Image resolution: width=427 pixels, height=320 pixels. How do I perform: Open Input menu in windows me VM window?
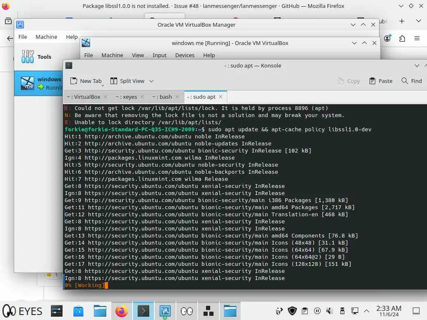pos(159,55)
